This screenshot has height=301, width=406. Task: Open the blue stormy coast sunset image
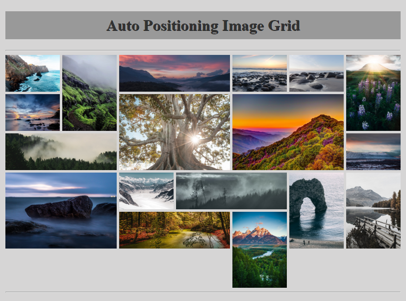pos(31,112)
